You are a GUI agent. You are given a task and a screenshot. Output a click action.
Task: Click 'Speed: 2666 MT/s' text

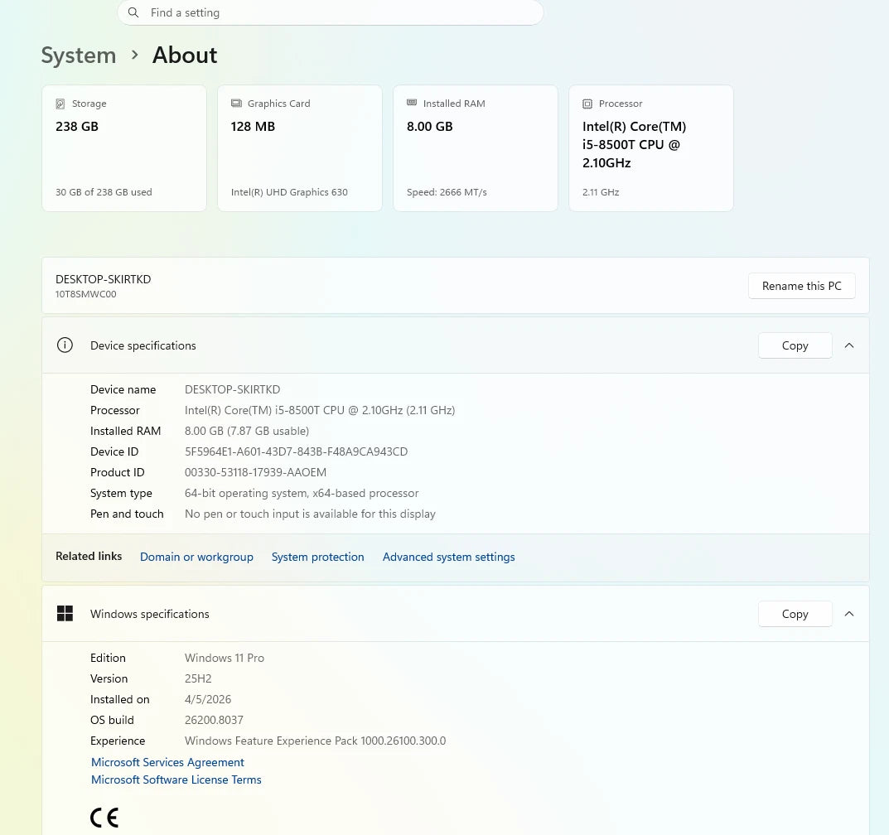point(447,192)
